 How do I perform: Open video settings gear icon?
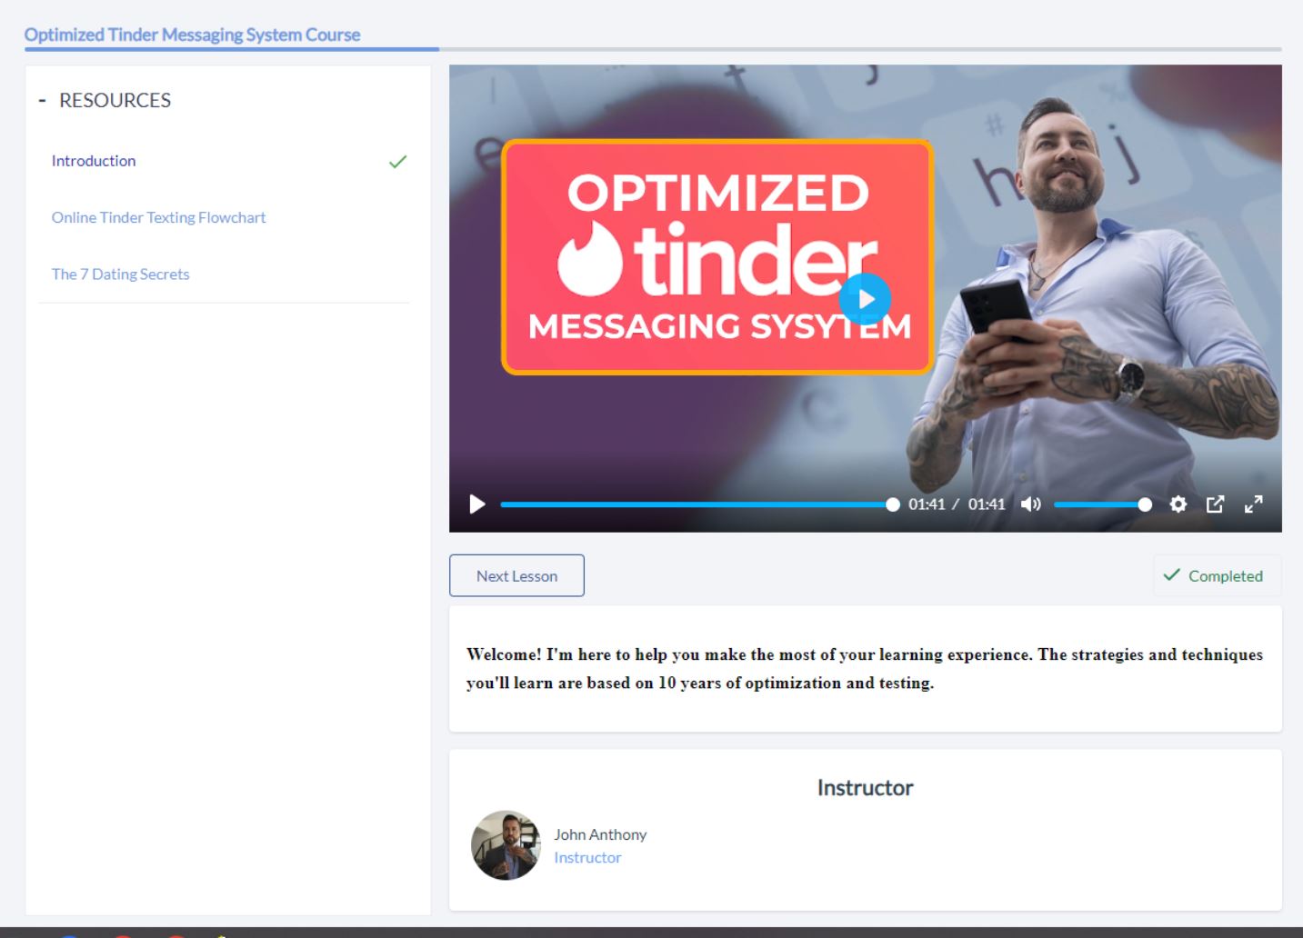pyautogui.click(x=1178, y=504)
